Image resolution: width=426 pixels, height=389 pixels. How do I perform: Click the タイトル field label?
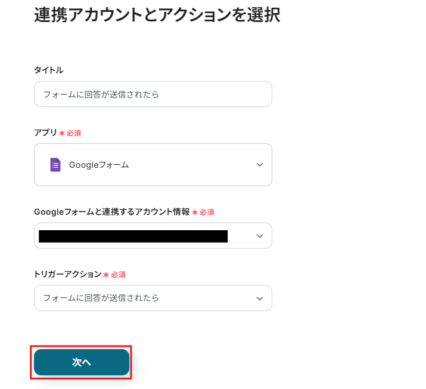coord(49,70)
